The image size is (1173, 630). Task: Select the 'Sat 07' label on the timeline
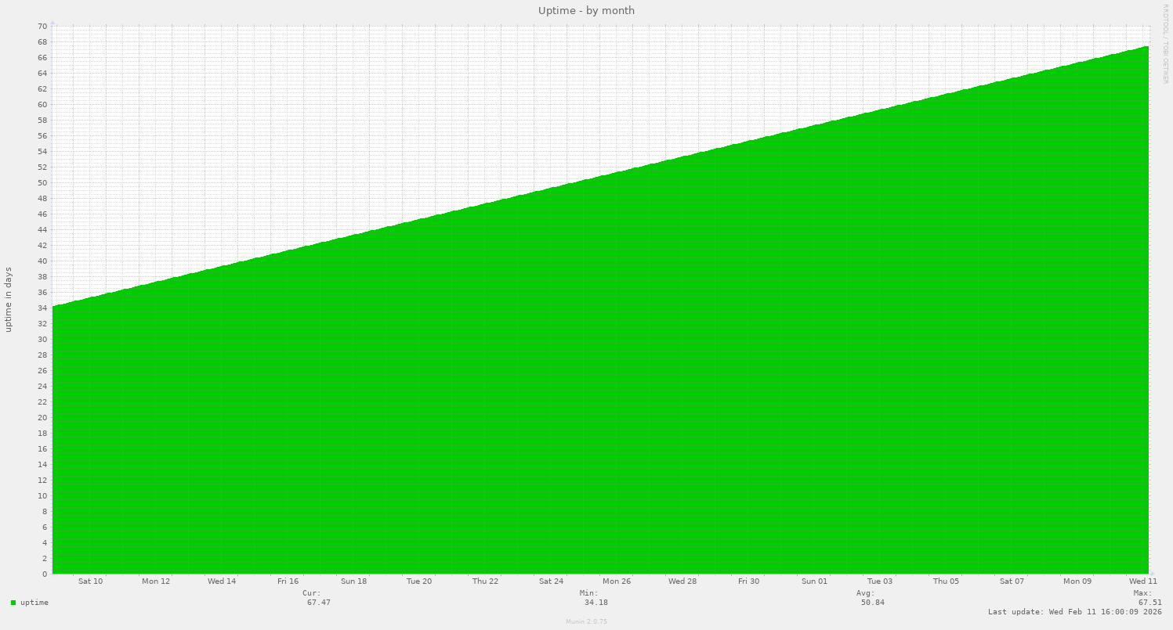click(1012, 581)
